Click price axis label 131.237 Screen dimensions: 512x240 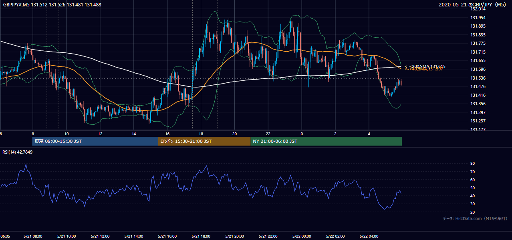tap(478, 121)
